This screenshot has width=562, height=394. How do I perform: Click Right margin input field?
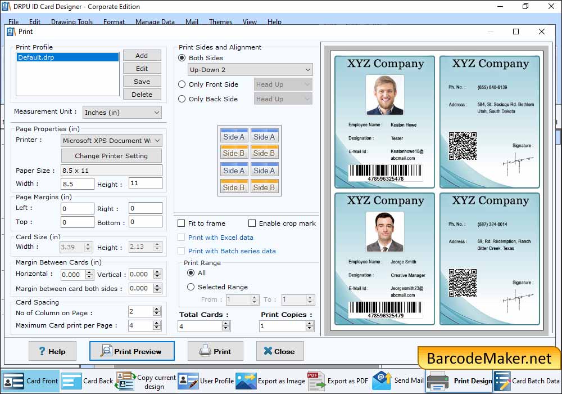coord(146,208)
